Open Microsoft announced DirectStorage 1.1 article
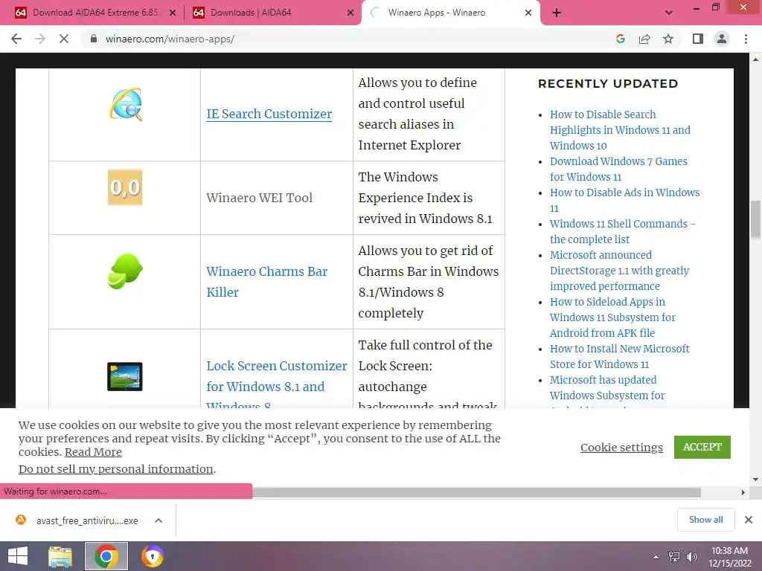Image resolution: width=762 pixels, height=571 pixels. [620, 271]
